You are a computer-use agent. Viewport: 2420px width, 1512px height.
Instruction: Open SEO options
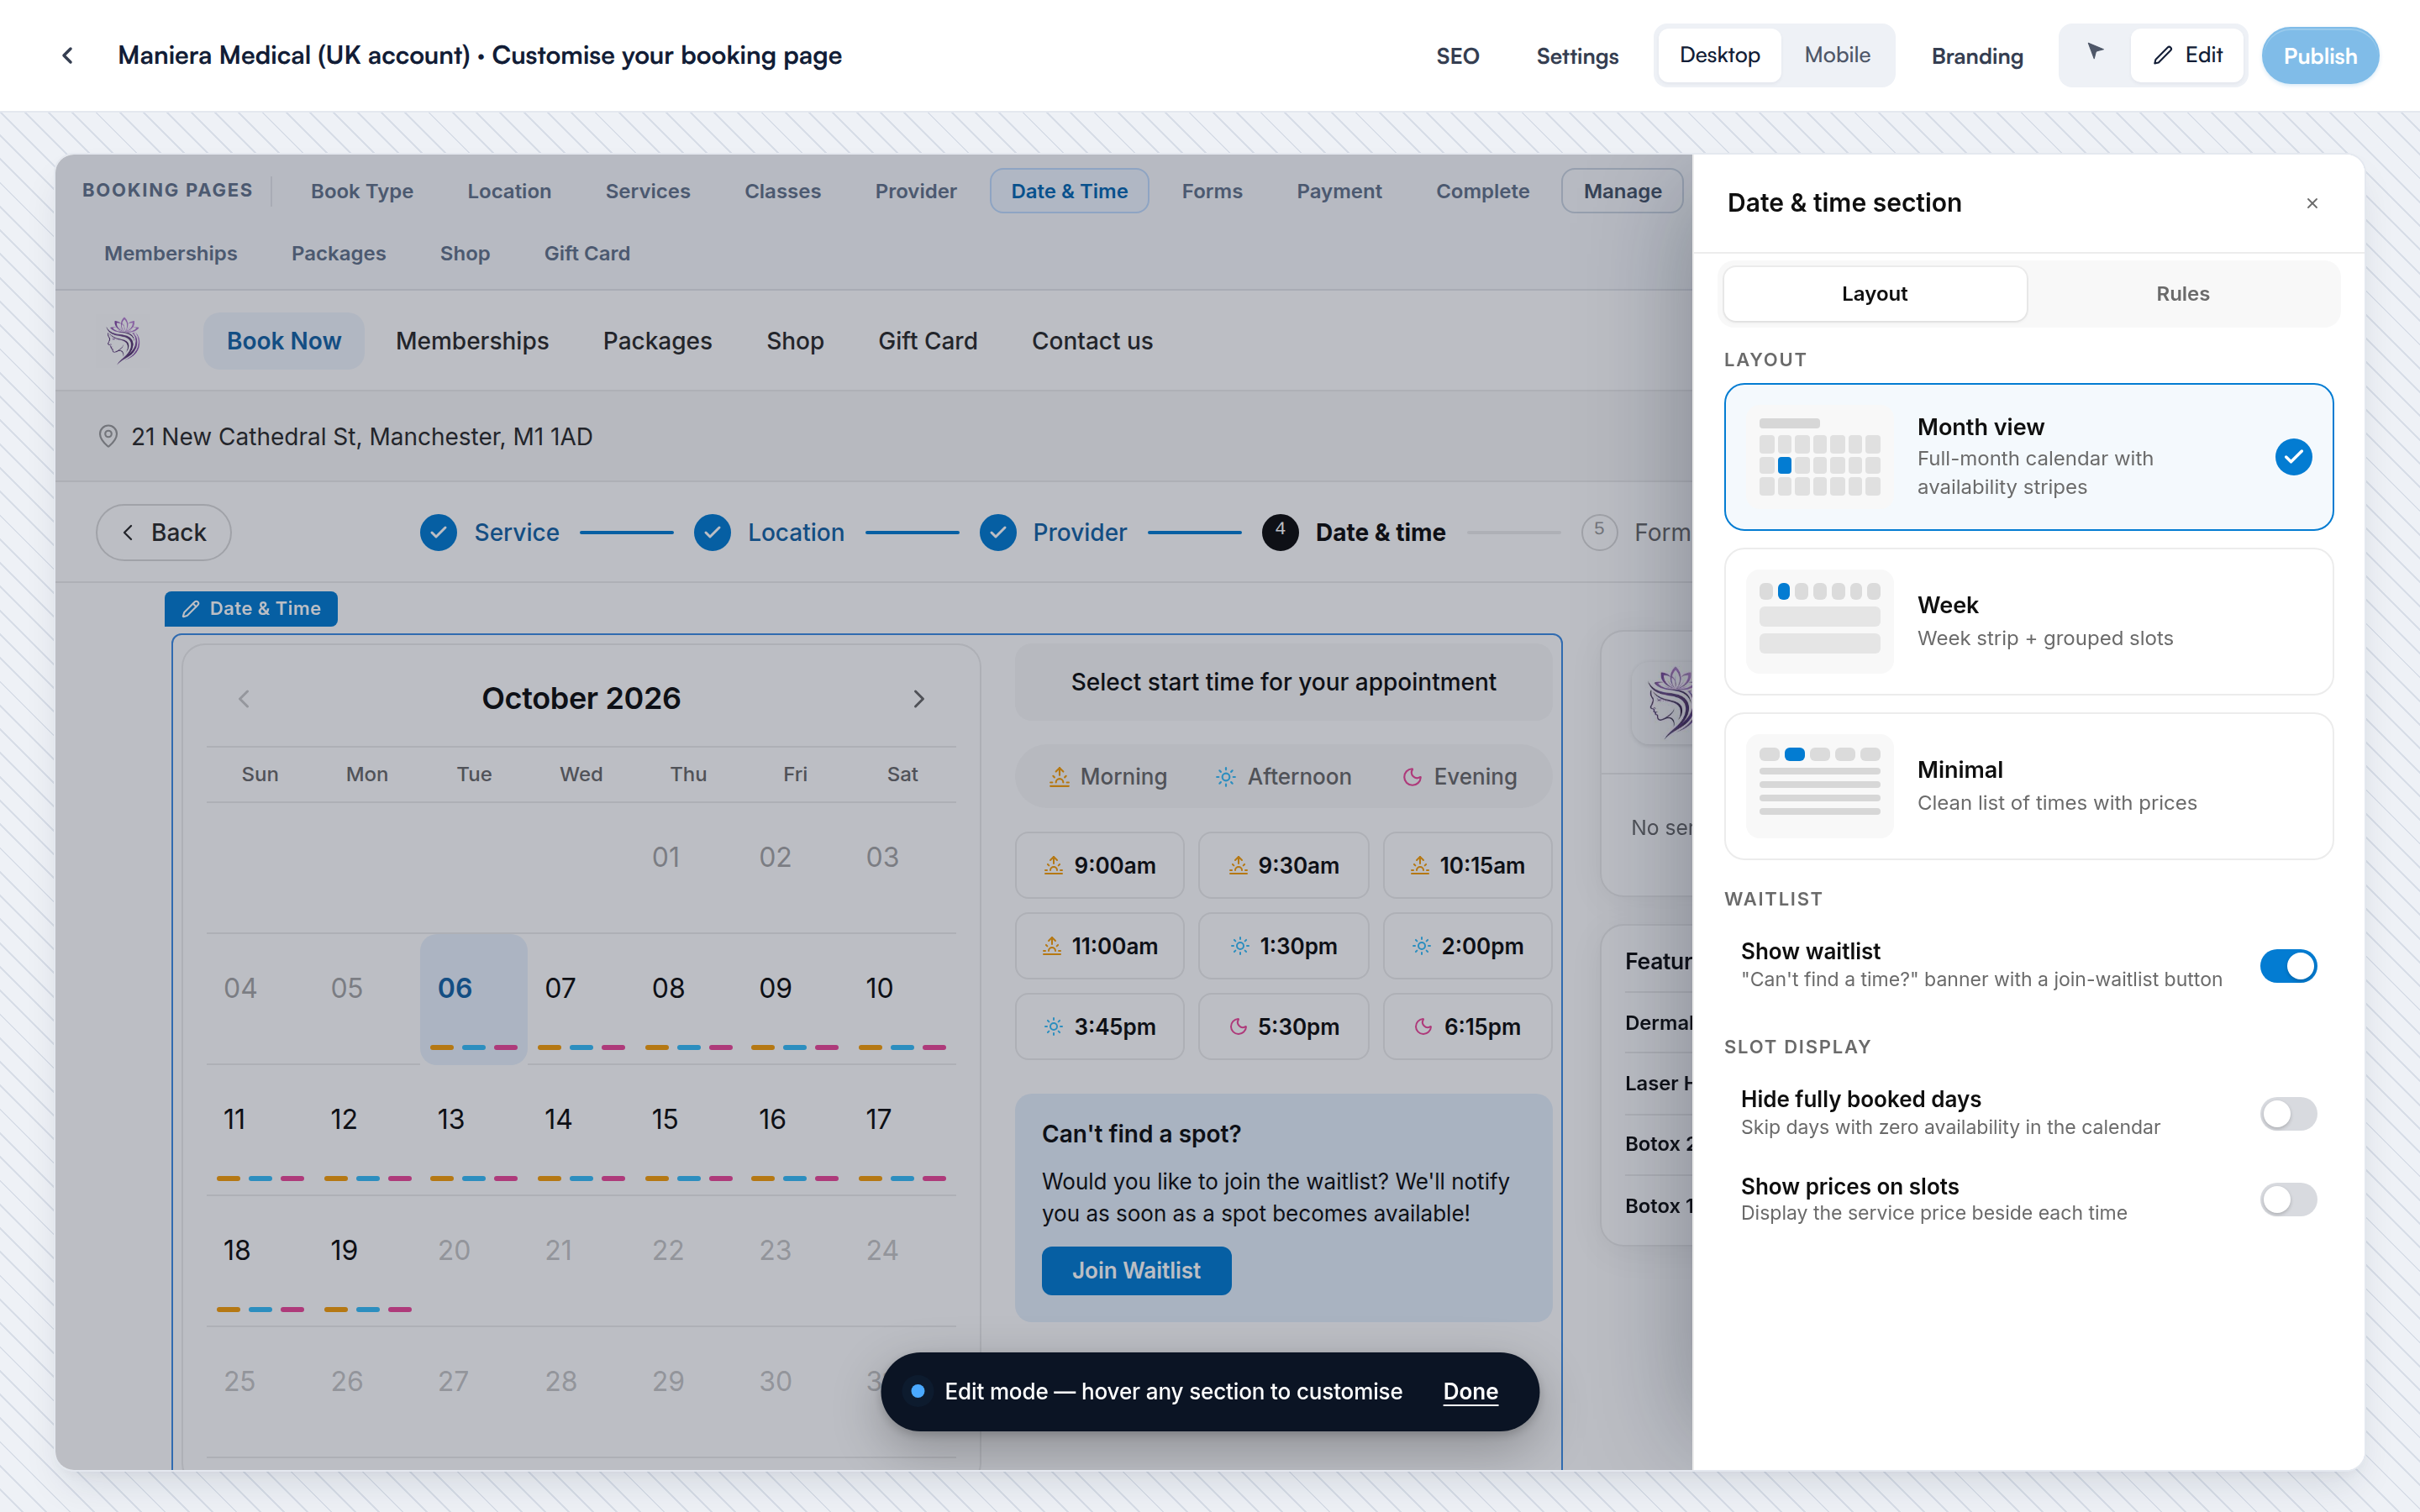[1457, 56]
